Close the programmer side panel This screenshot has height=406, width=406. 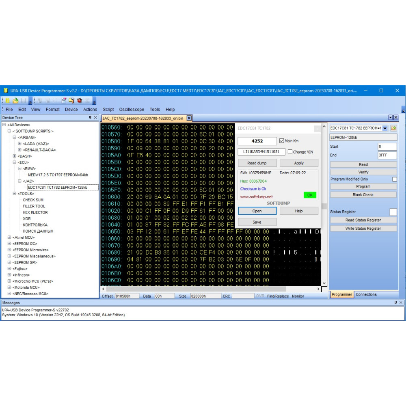coord(396,118)
